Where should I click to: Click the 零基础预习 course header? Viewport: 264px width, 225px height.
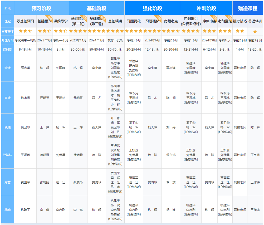[x=25, y=21]
